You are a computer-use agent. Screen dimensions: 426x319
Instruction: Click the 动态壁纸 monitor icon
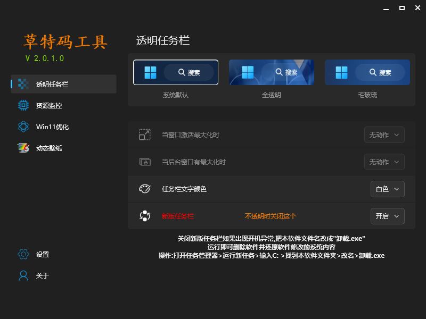point(23,148)
